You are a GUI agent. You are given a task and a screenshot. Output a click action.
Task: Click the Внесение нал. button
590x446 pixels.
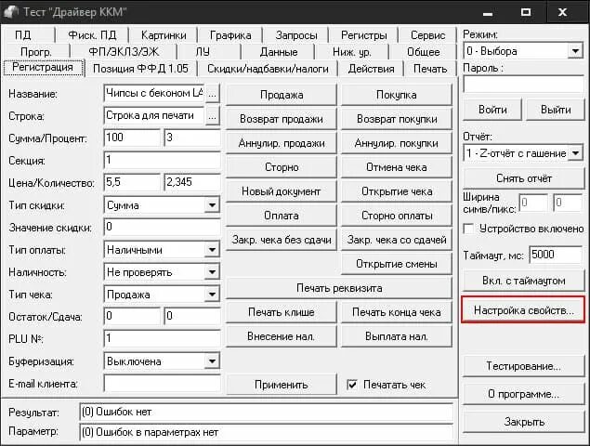(282, 336)
